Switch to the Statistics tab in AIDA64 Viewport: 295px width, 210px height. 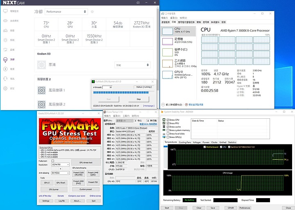232,142
